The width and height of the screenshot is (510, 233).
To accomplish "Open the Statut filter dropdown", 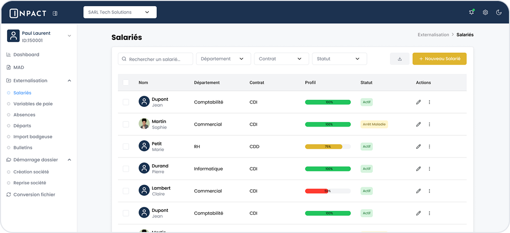I will [x=340, y=59].
